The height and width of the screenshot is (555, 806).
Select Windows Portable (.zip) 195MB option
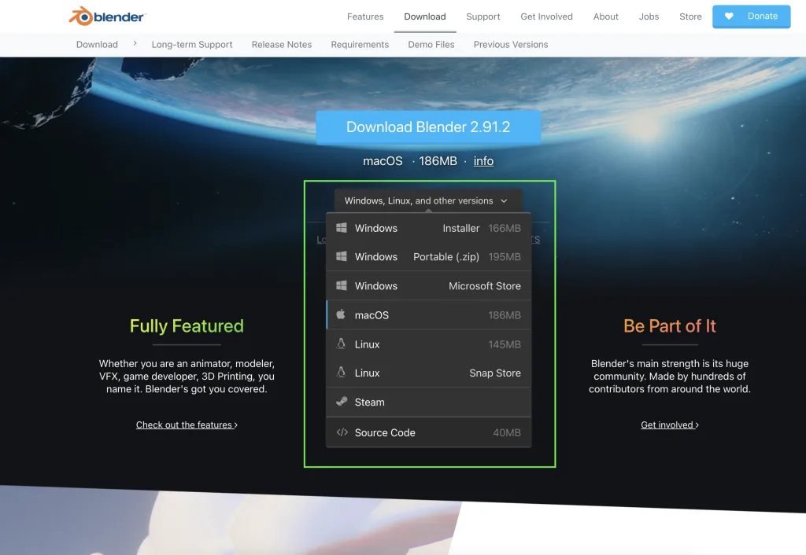[429, 257]
